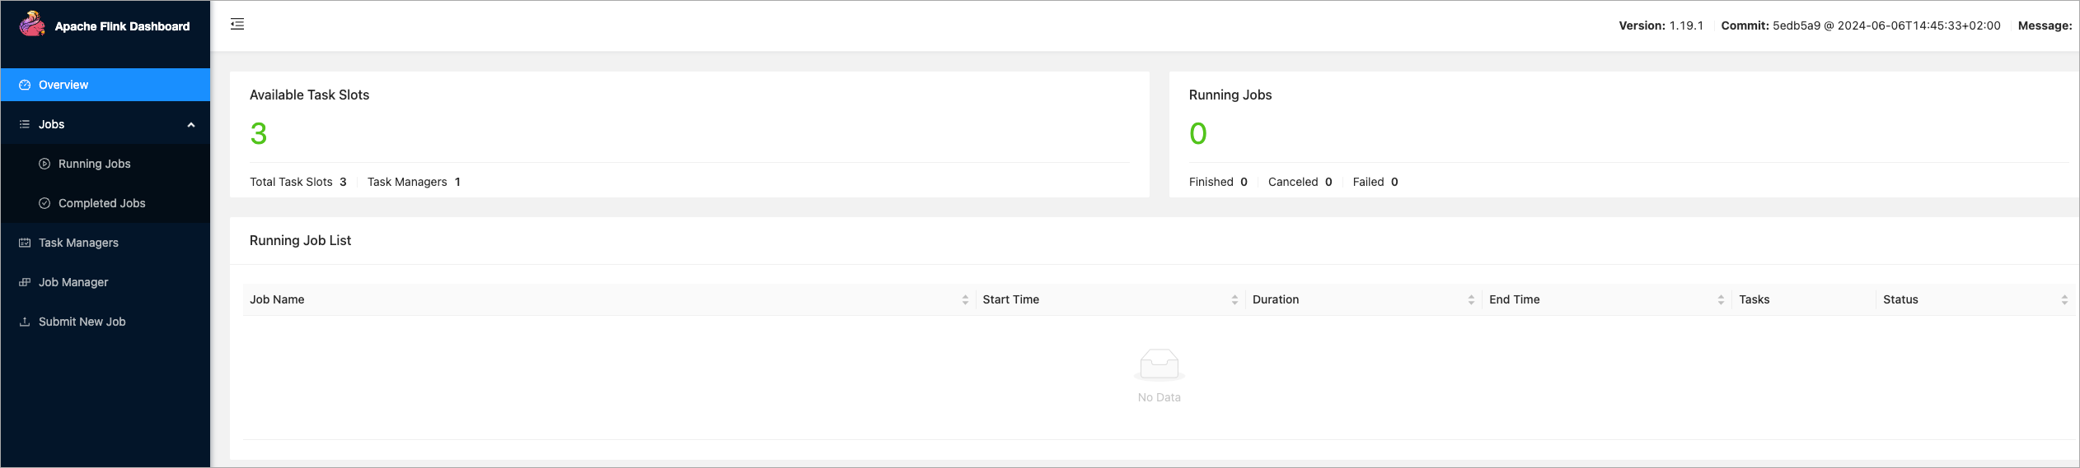The height and width of the screenshot is (468, 2080).
Task: Click the Task Managers schedule icon
Action: (x=25, y=243)
